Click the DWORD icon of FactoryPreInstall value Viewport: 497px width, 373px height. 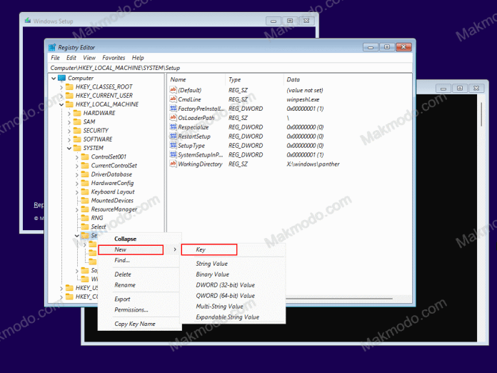click(x=173, y=109)
